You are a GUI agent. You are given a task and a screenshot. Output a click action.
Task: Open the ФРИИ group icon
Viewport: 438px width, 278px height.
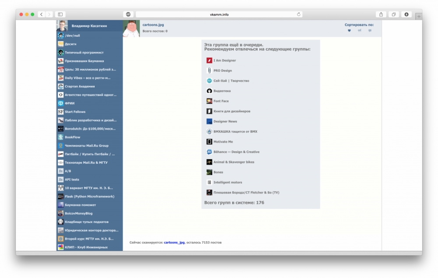tap(60, 103)
